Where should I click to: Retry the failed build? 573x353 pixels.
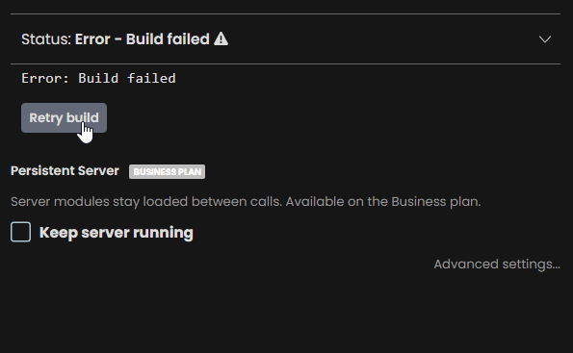(x=64, y=118)
